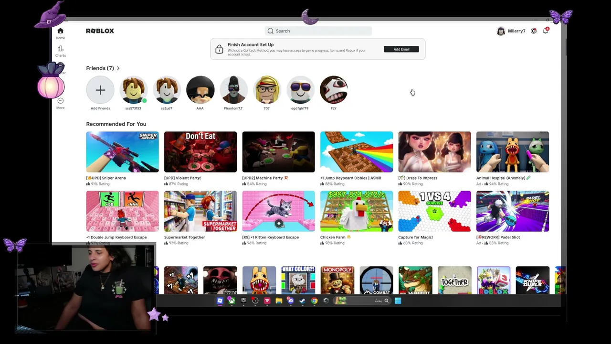The height and width of the screenshot is (344, 611).
Task: Click the Chicken Farm title link
Action: tap(335, 237)
